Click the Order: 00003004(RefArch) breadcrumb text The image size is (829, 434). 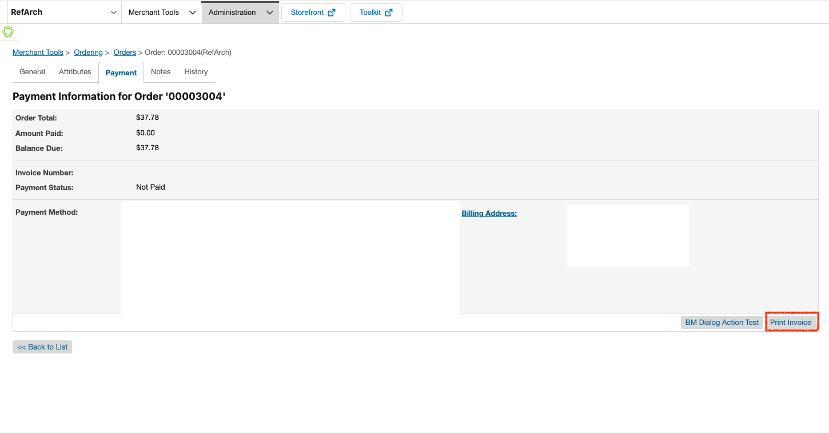(x=188, y=53)
